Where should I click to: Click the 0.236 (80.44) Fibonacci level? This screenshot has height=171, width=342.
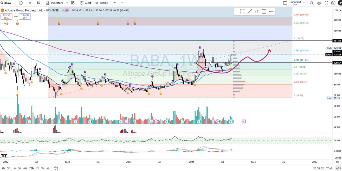pos(300,82)
